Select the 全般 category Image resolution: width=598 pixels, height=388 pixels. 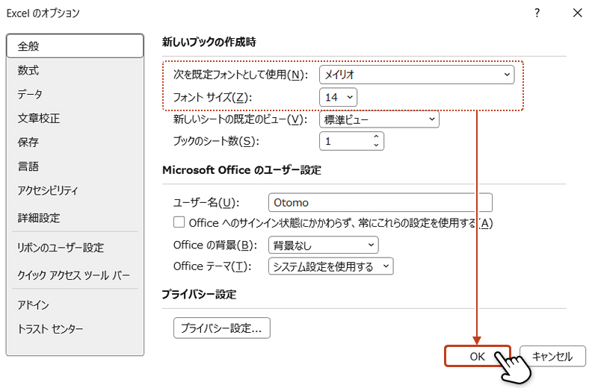75,46
